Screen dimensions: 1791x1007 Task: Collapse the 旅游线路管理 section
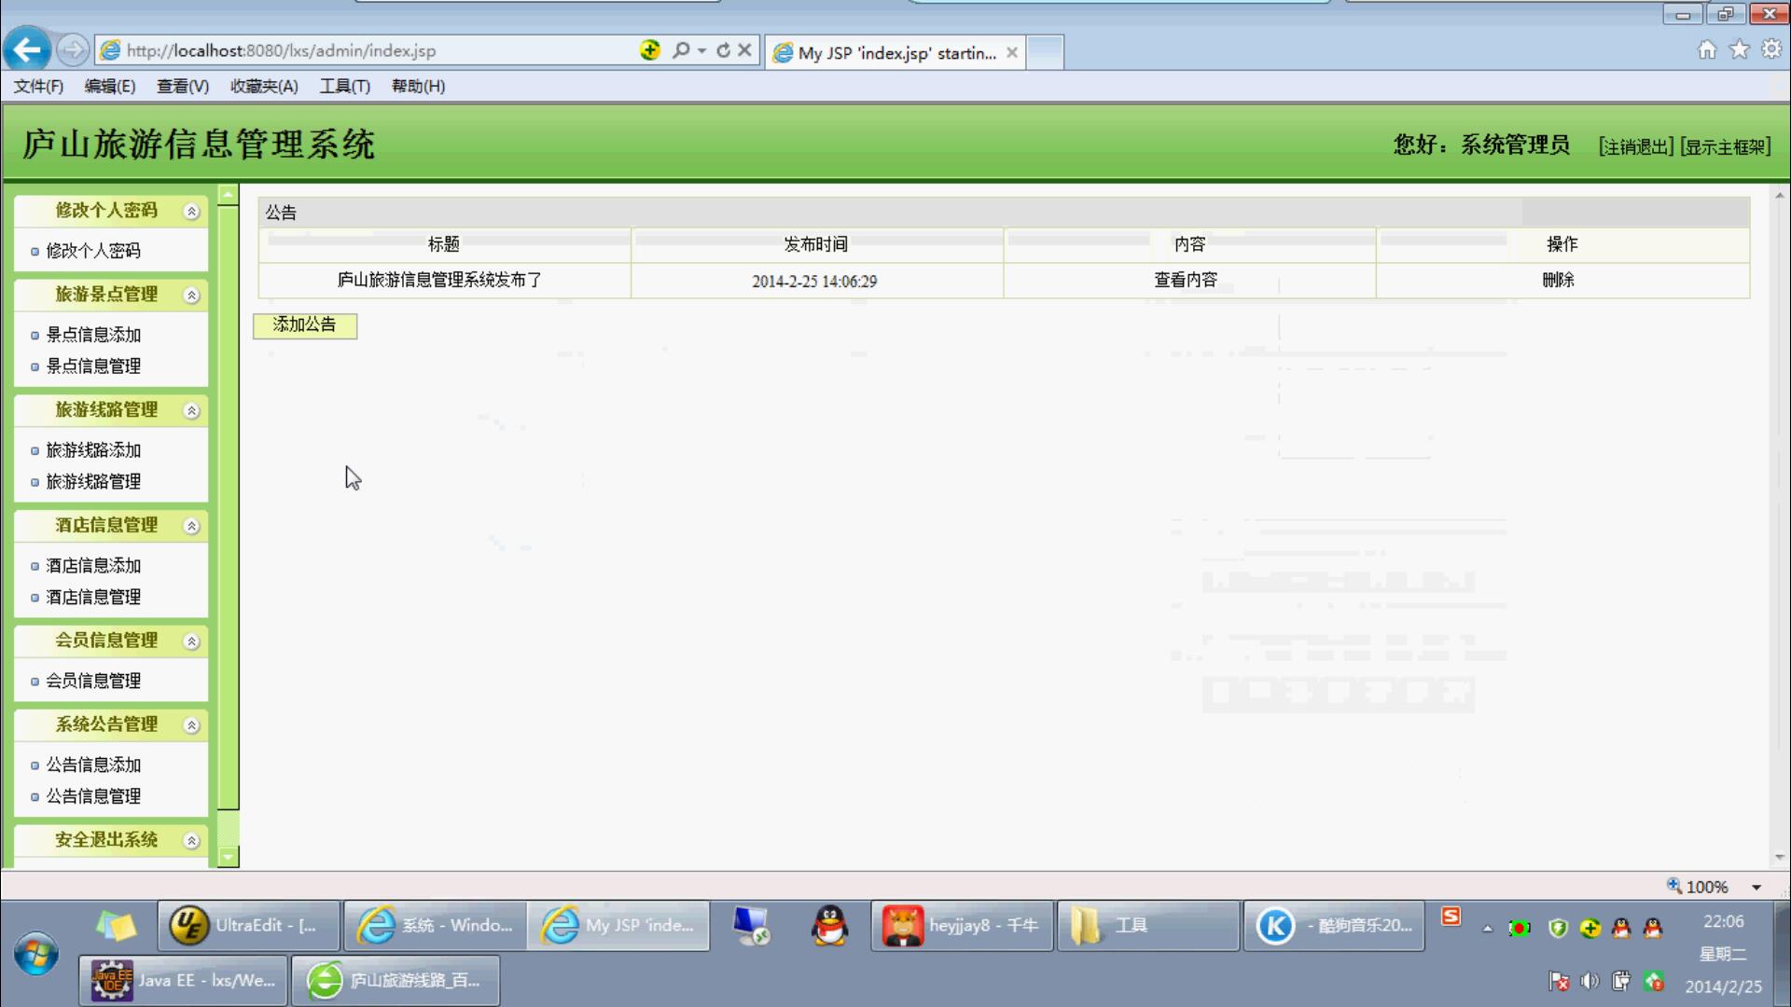click(x=191, y=411)
